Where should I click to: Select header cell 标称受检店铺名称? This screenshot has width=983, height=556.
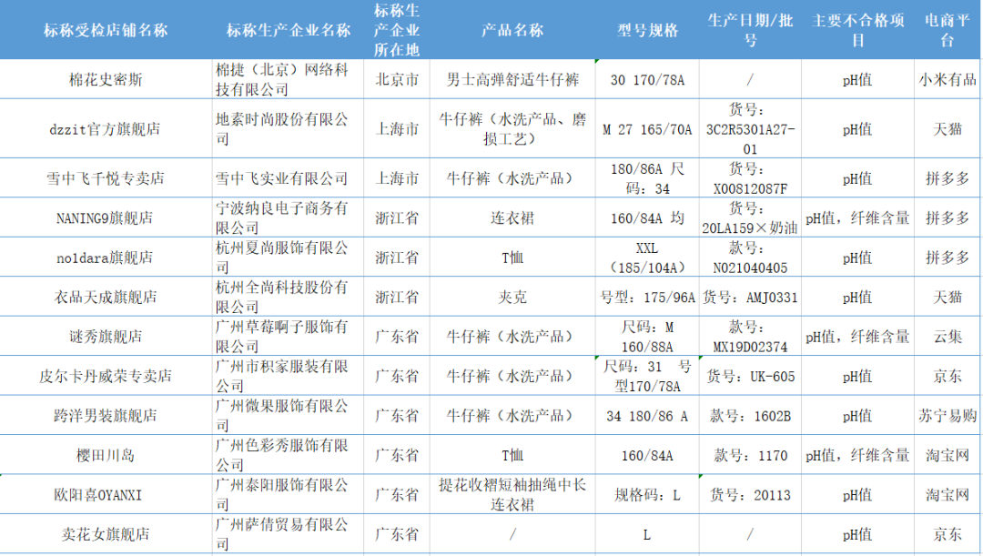point(106,30)
